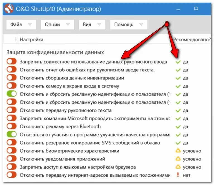Click checkmark on 'резервное копирование SMS-сообщений' row
Screen dimensions: 214x185
point(178,143)
